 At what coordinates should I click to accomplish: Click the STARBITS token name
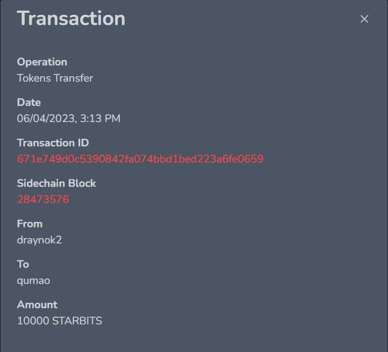point(77,321)
